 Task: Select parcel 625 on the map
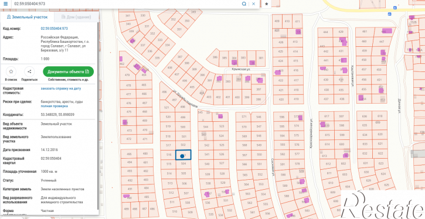(386, 184)
